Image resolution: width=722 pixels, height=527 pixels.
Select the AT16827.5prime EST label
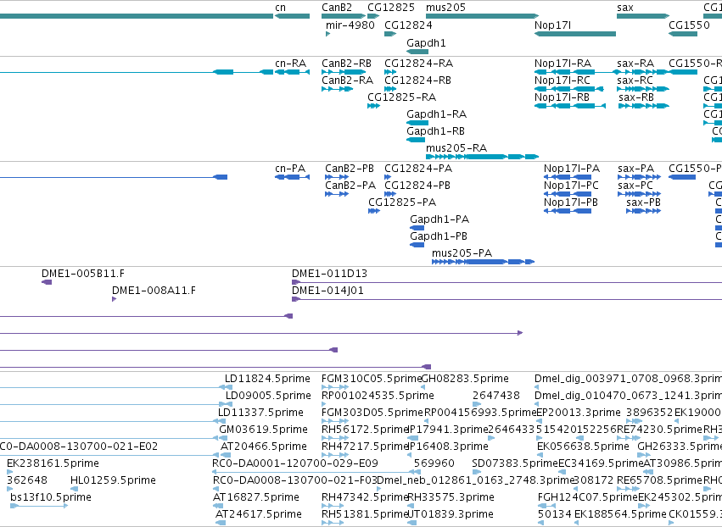click(256, 497)
